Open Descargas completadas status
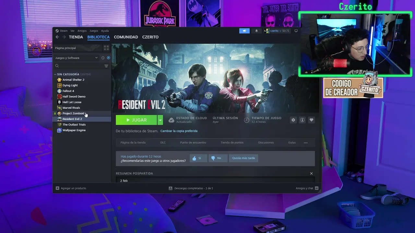This screenshot has width=415, height=233. 191,188
